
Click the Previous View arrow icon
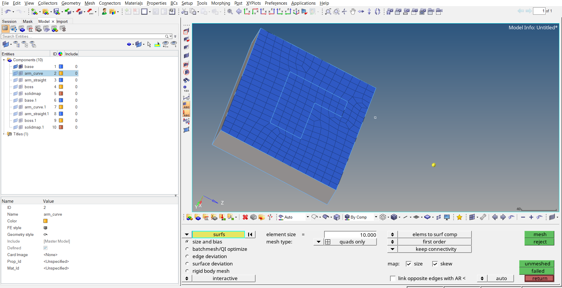239,11
